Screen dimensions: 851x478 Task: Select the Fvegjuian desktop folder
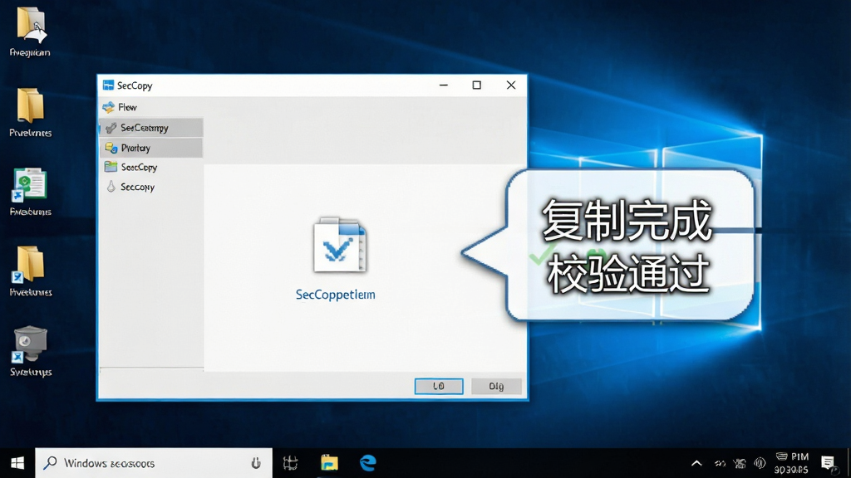click(x=30, y=32)
